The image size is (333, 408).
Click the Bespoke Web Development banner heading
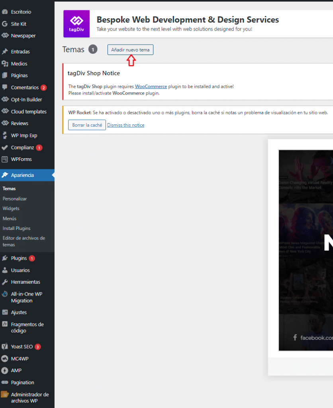pyautogui.click(x=188, y=20)
